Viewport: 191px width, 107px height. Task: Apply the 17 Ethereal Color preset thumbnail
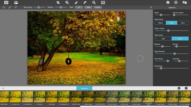(x=64, y=97)
